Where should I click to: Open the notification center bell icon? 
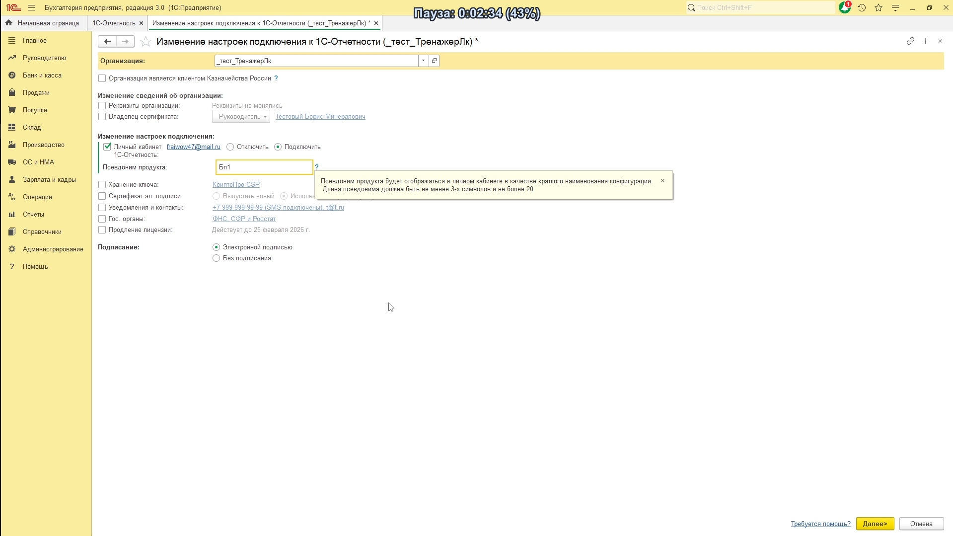pos(844,8)
